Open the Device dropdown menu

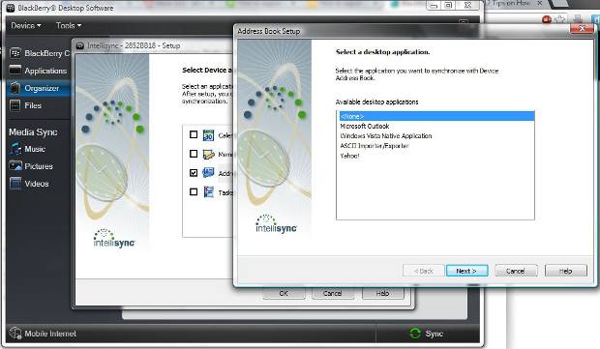pos(25,25)
